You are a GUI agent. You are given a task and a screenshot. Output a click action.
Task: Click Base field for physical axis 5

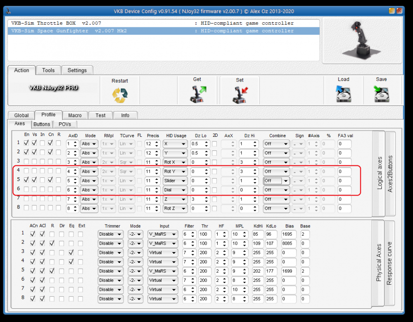point(305,271)
